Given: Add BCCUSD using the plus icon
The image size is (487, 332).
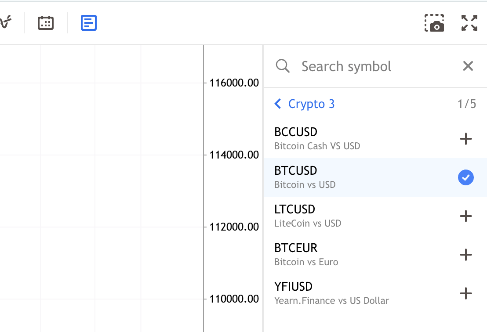Looking at the screenshot, I should (465, 139).
